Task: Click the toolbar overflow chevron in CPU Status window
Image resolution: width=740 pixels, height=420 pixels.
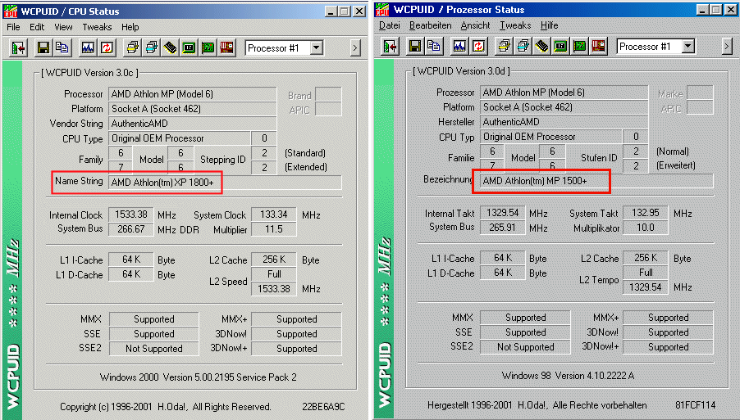Action: point(355,47)
